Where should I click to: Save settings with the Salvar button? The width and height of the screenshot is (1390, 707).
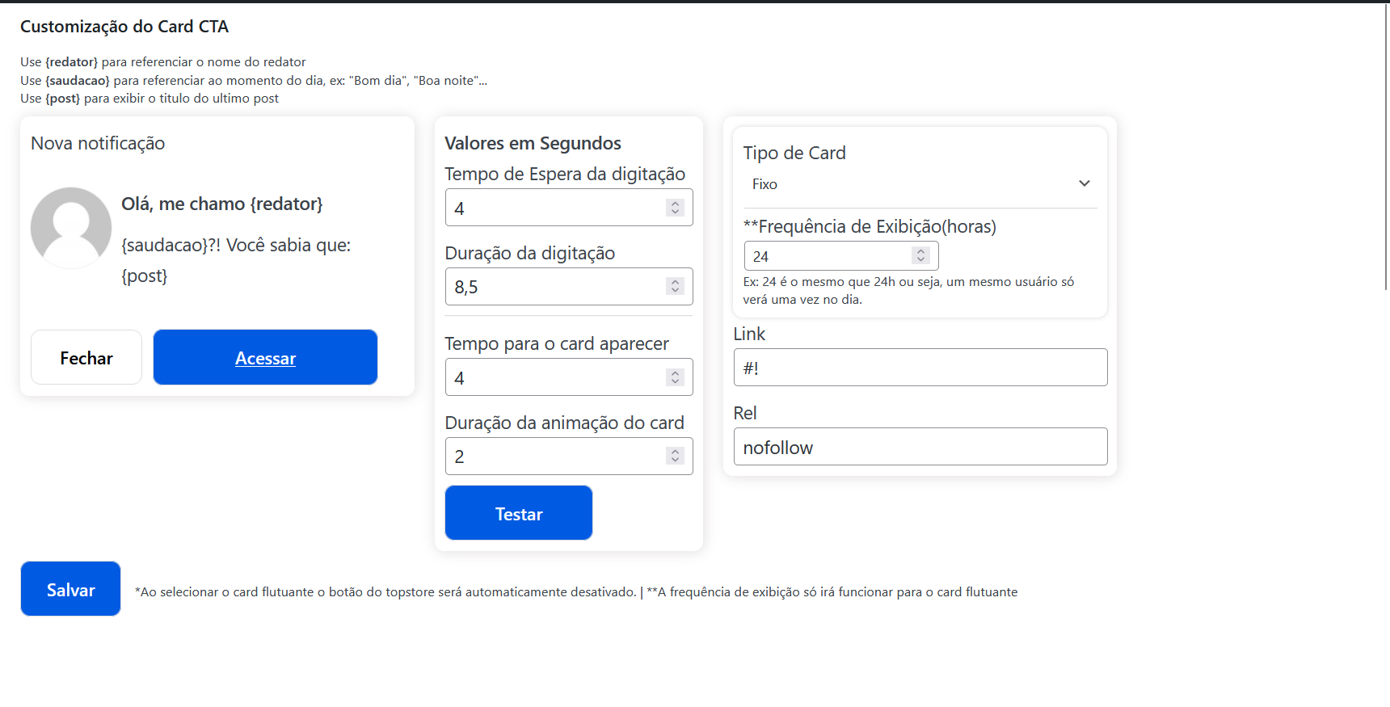(71, 589)
